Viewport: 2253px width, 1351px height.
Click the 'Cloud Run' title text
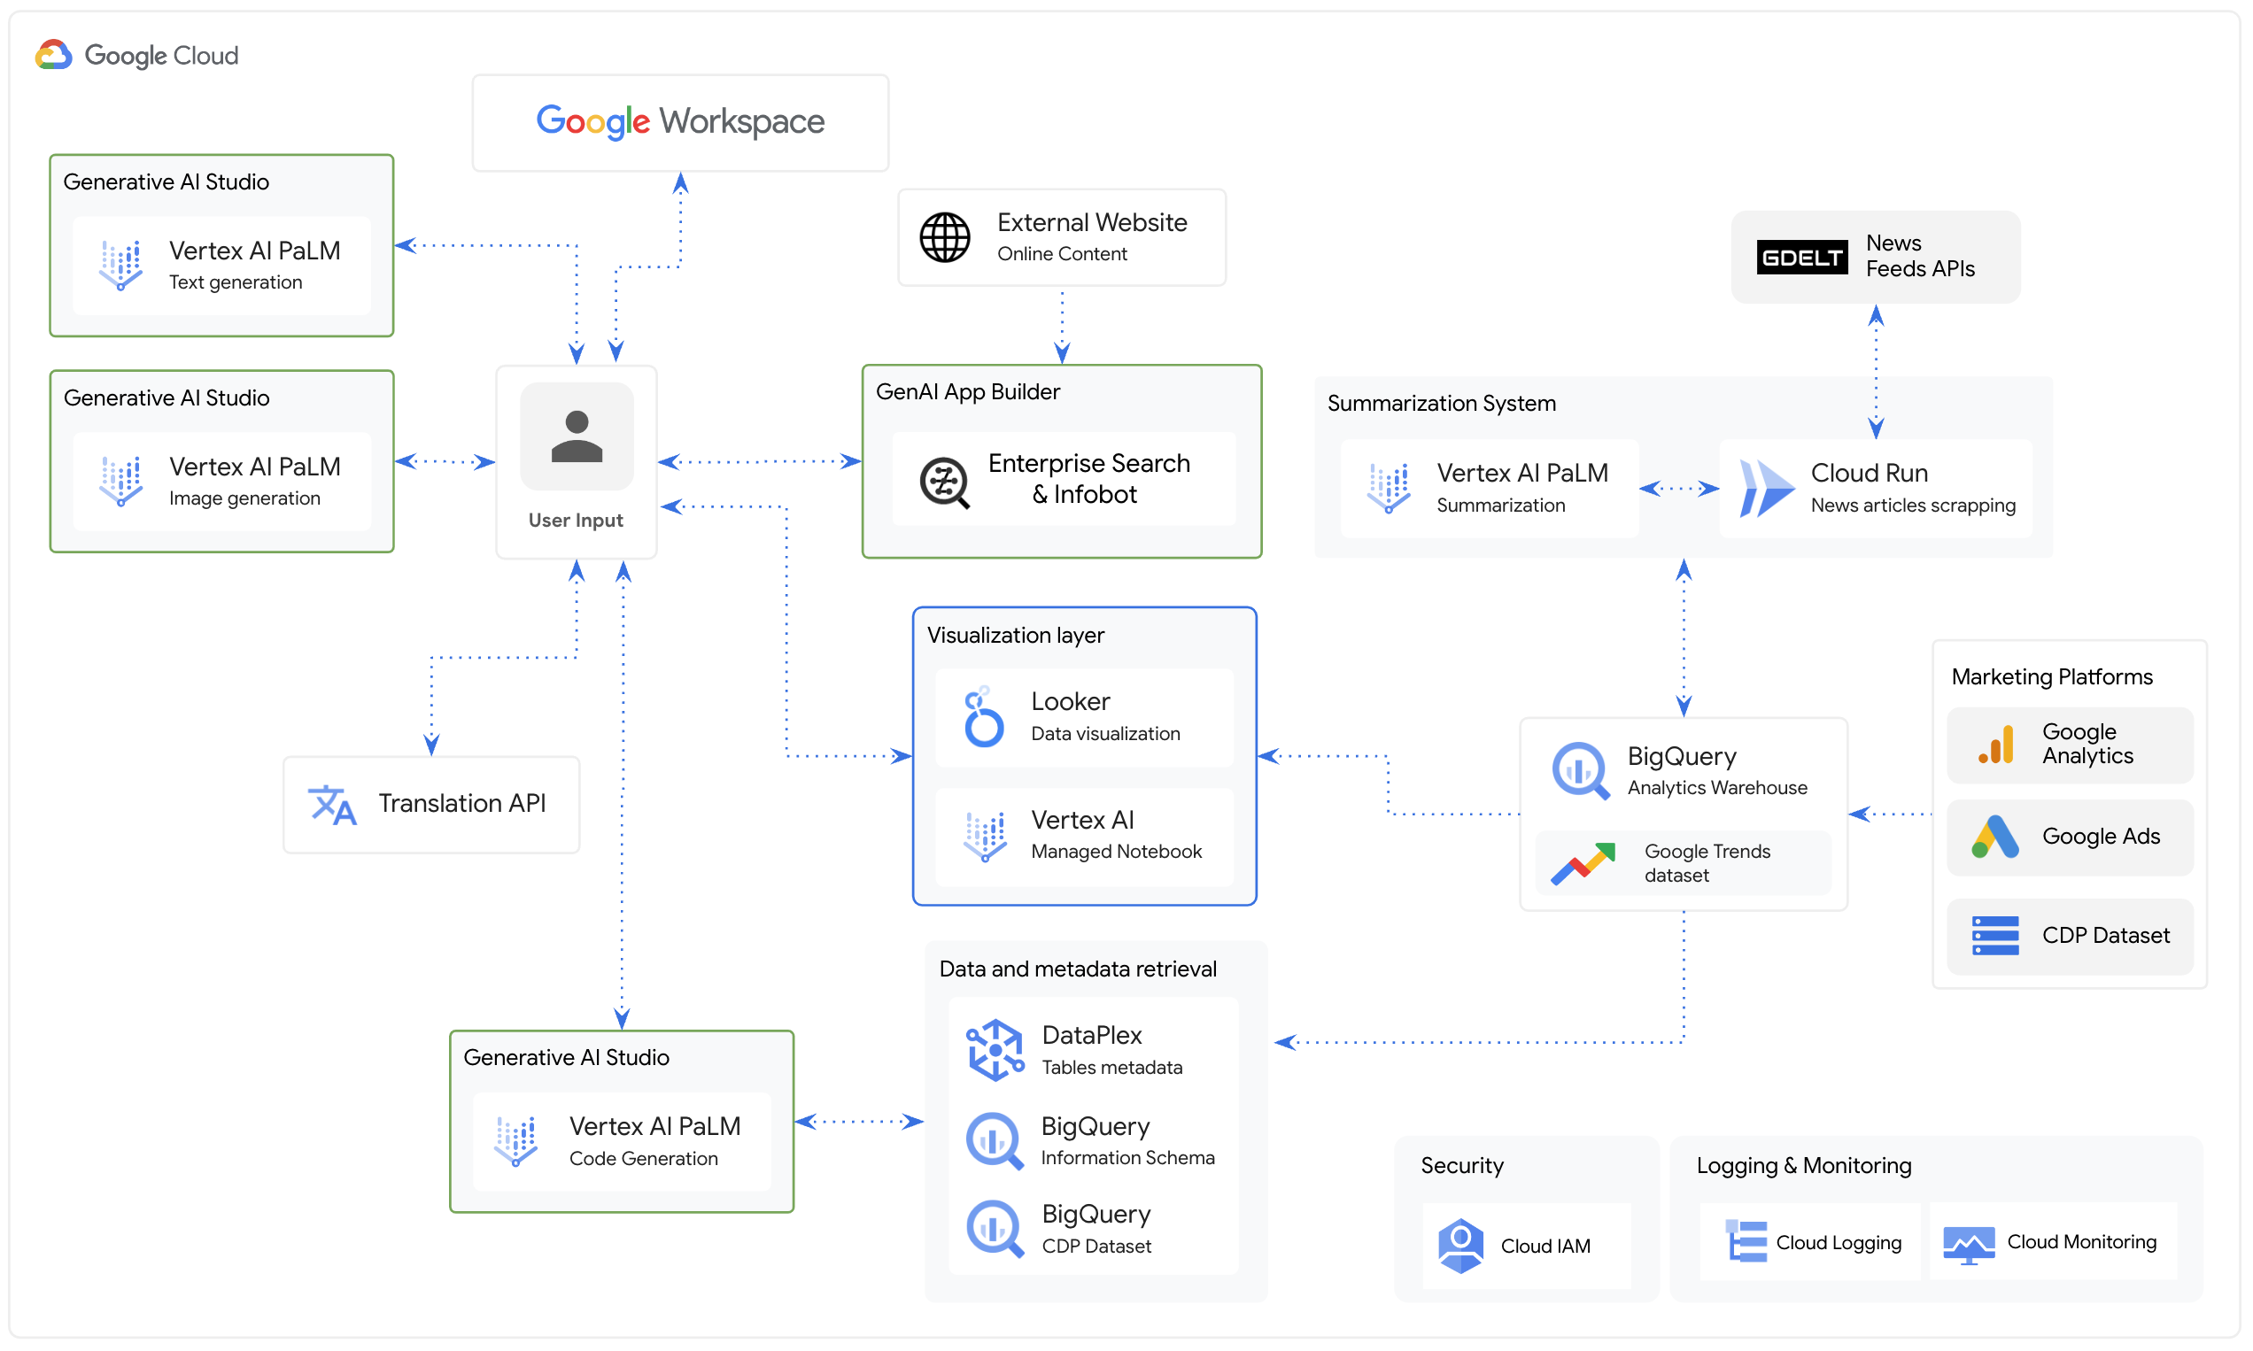click(x=1870, y=474)
